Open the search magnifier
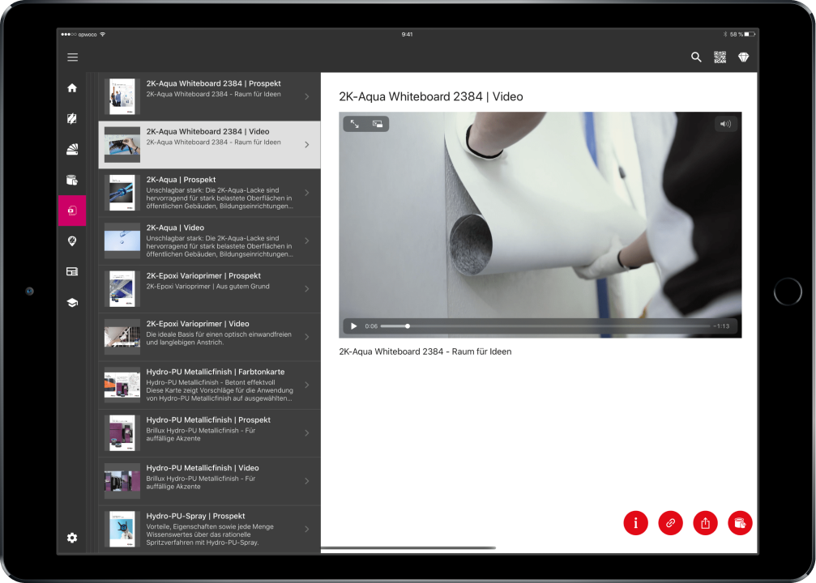 click(696, 57)
